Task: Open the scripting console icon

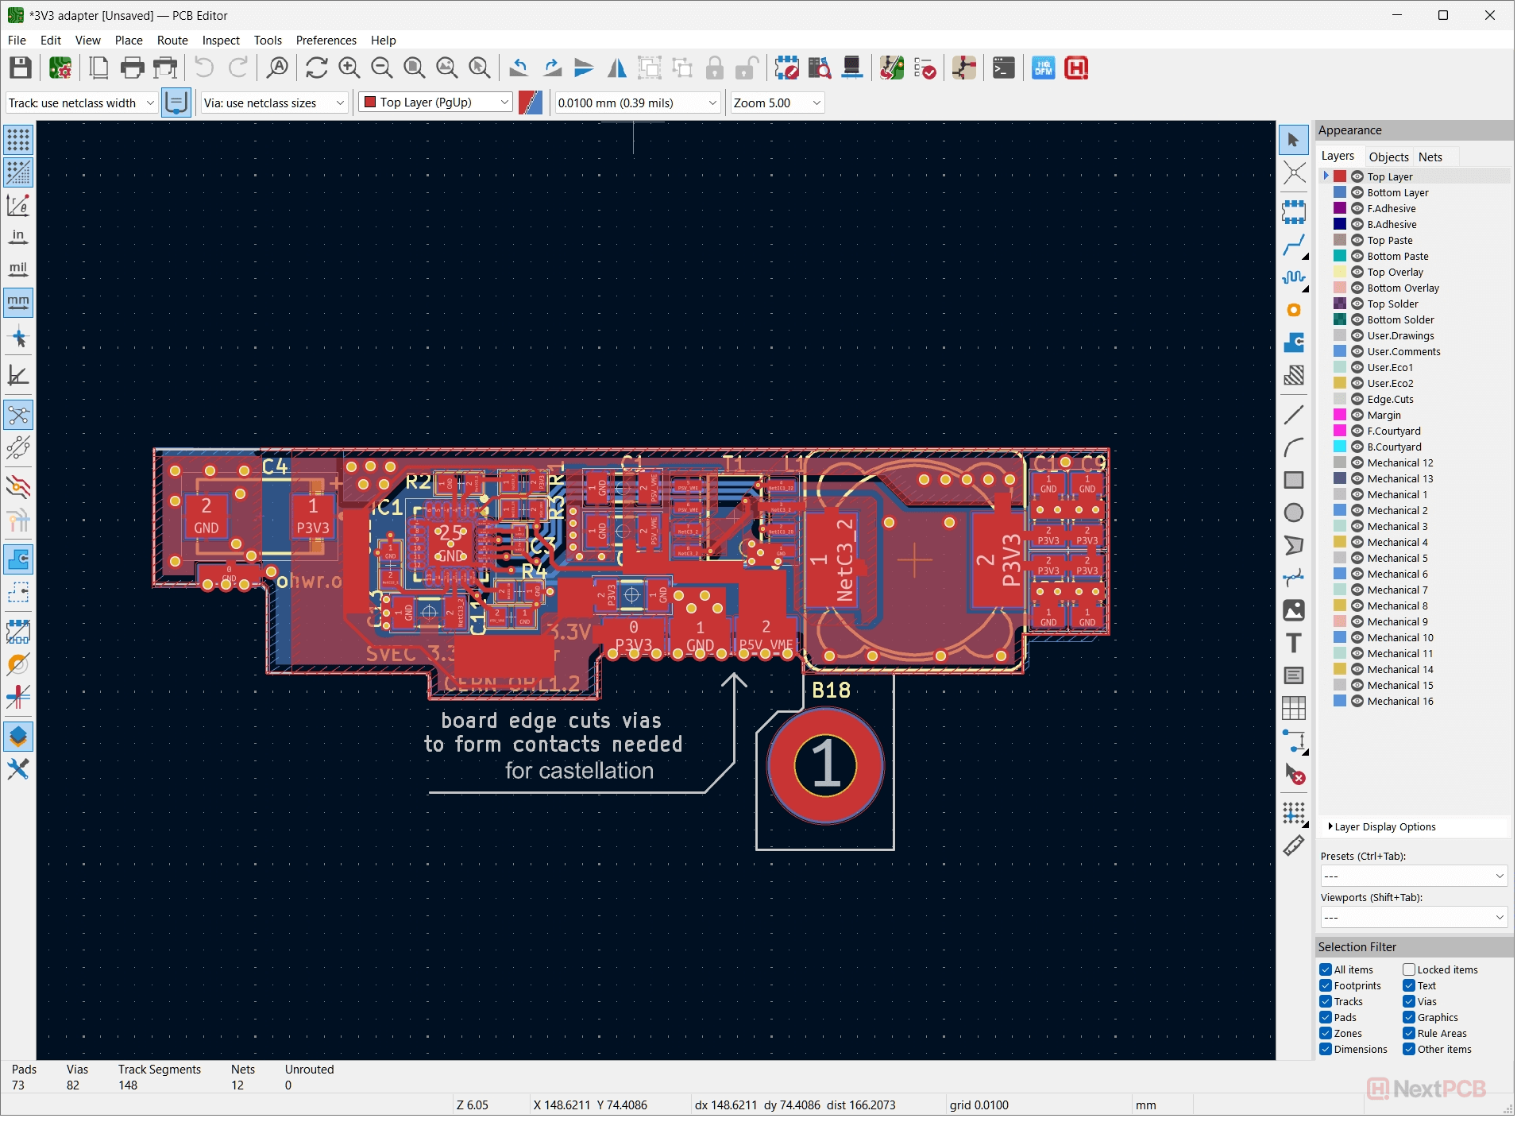Action: 1004,68
